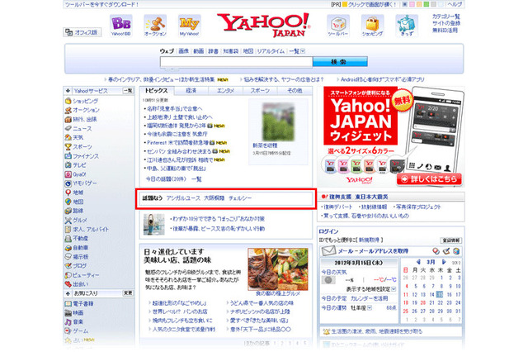Screen dimensions: 528x352
Task: Click sidebar オークション service icon
Action: [x=68, y=110]
